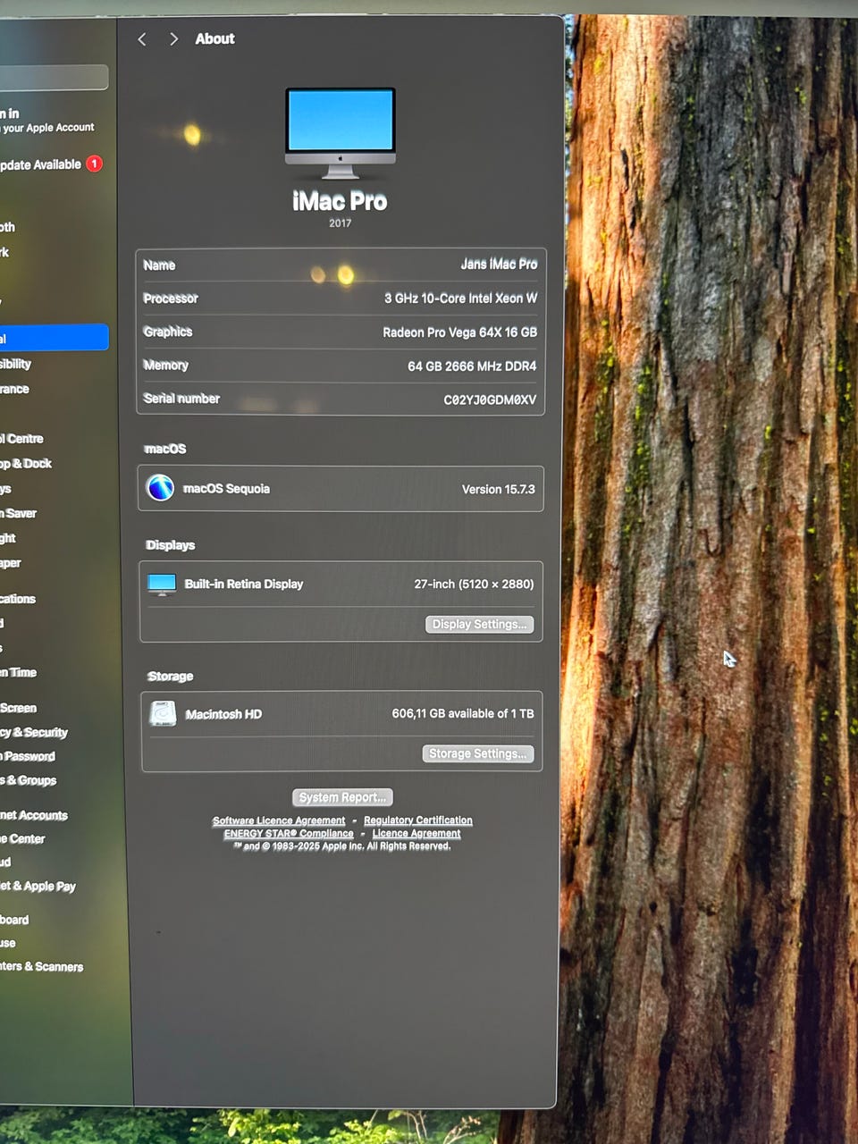
Task: Select the sidebar item ending in '& Scanners'
Action: (42, 967)
